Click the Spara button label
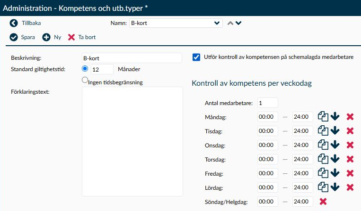Image resolution: width=361 pixels, height=211 pixels. [28, 37]
